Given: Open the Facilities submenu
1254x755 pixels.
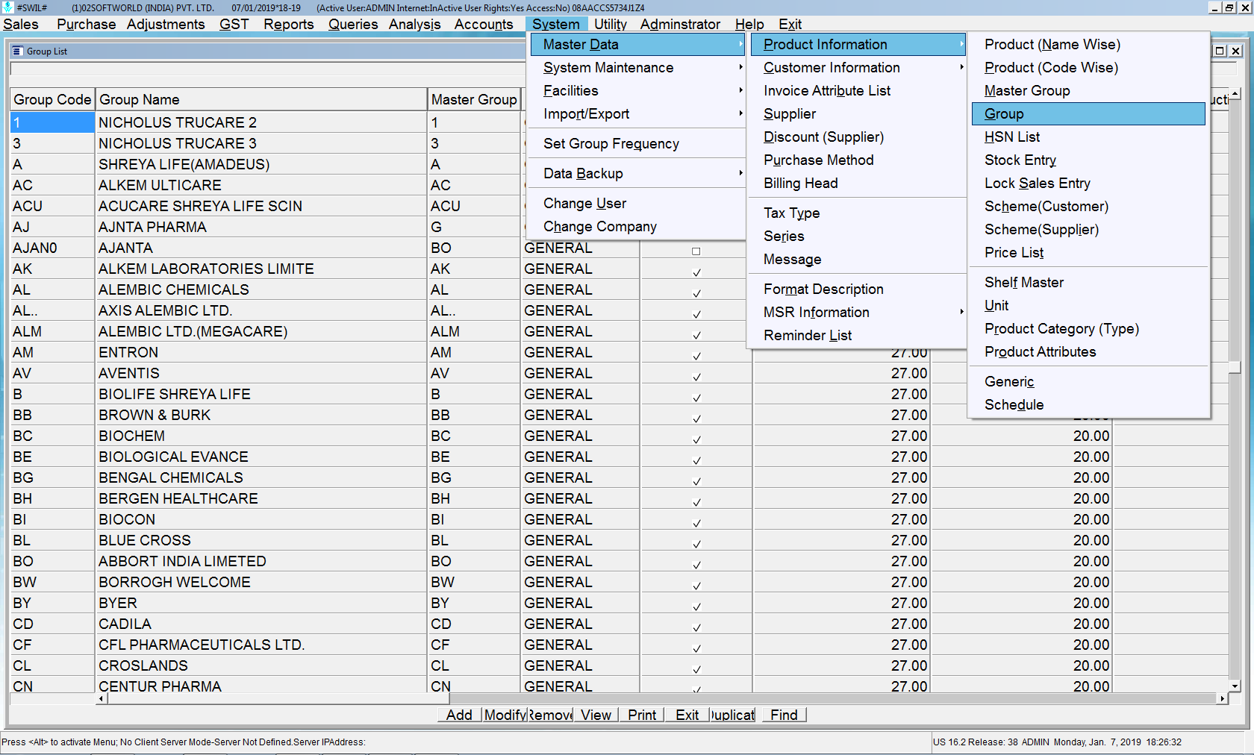Looking at the screenshot, I should pos(637,91).
